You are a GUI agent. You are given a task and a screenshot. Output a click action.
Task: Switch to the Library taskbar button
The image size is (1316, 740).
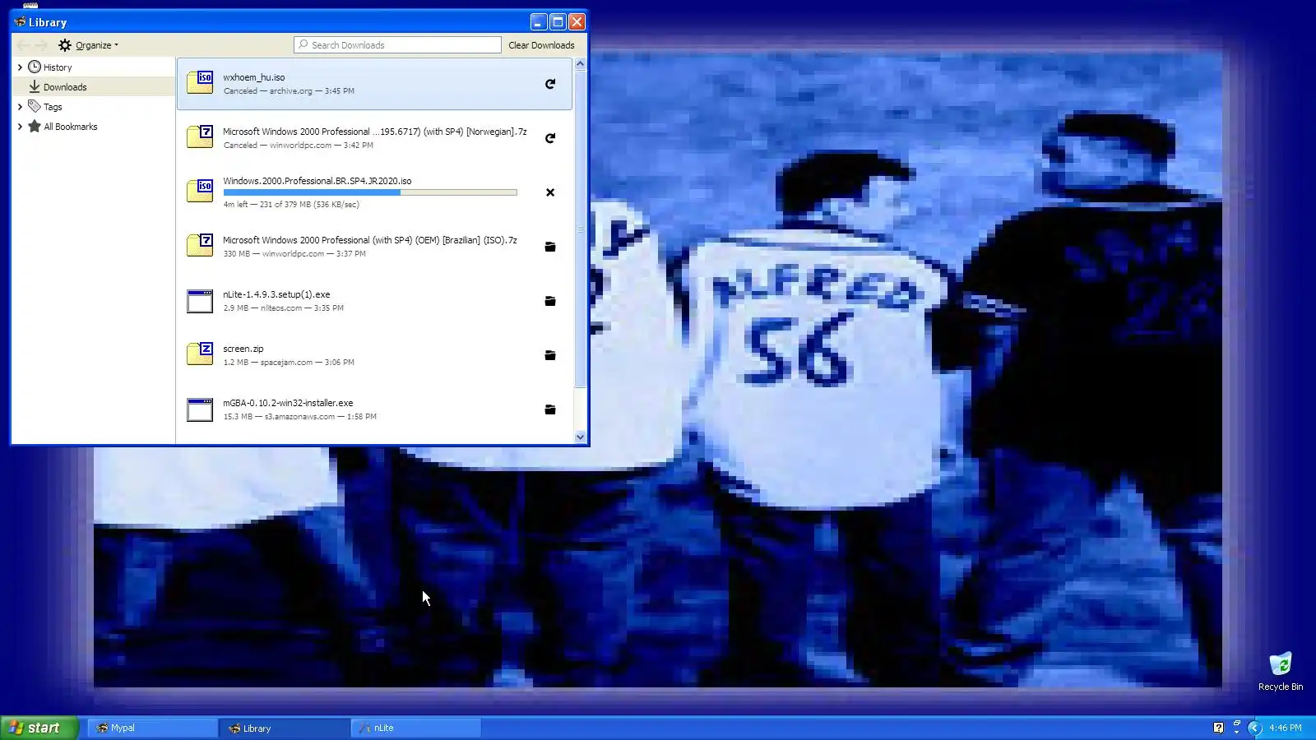click(285, 728)
